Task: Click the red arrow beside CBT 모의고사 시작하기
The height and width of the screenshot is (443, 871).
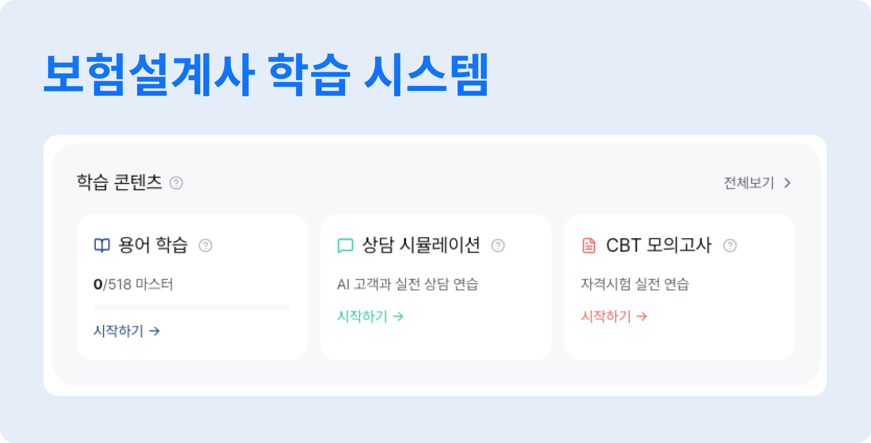Action: [642, 316]
